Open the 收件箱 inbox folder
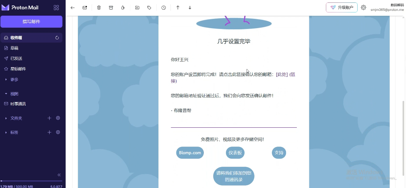This screenshot has width=406, height=188. [x=31, y=38]
